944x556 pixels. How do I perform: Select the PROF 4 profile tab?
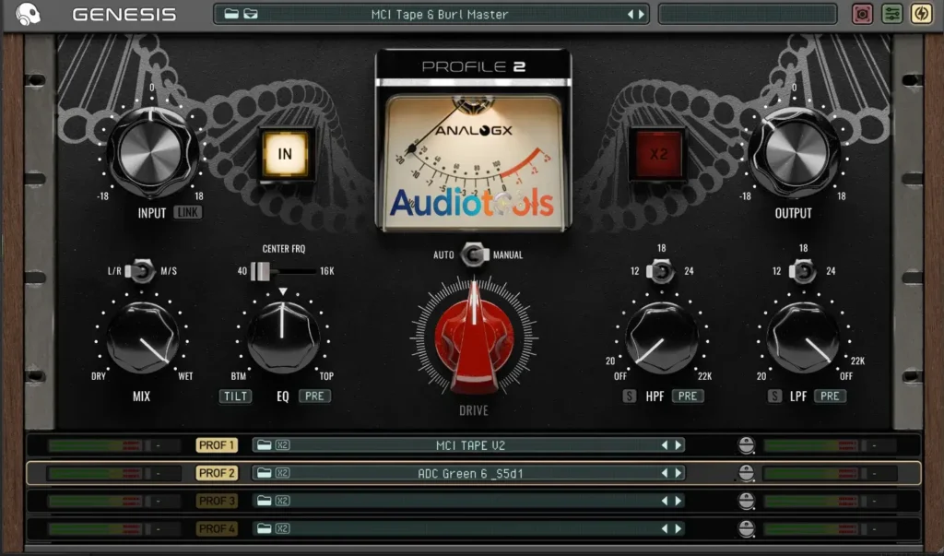pyautogui.click(x=218, y=528)
